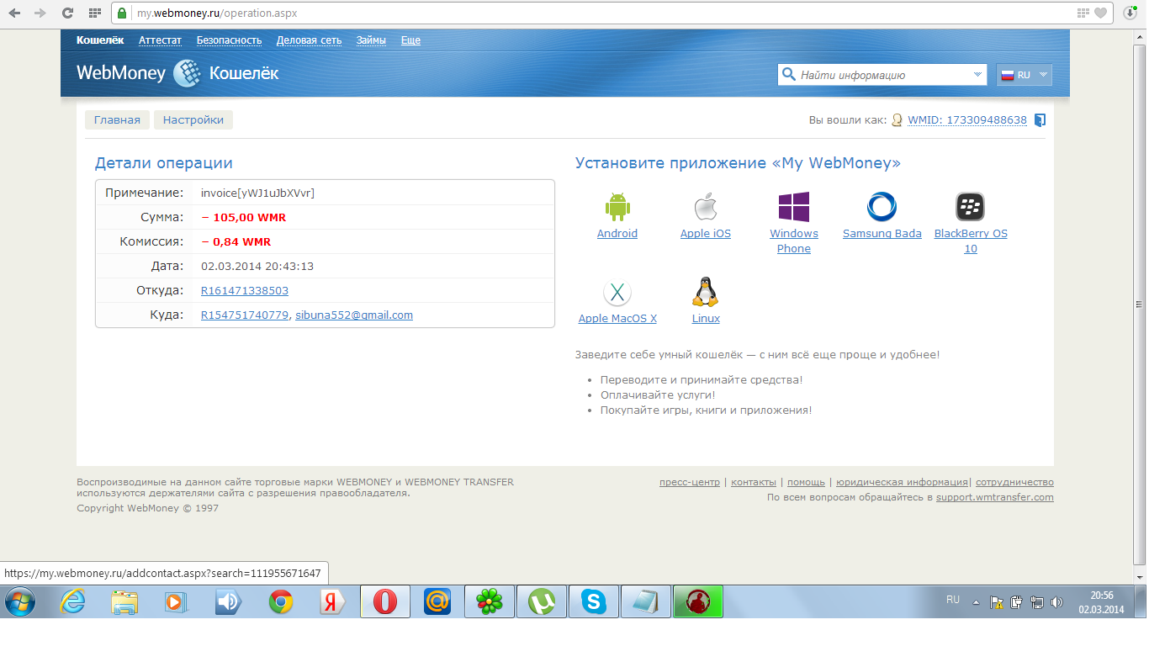Open the support.wmtransfer.com link
Viewport: 1149px width, 646px height.
(x=995, y=498)
